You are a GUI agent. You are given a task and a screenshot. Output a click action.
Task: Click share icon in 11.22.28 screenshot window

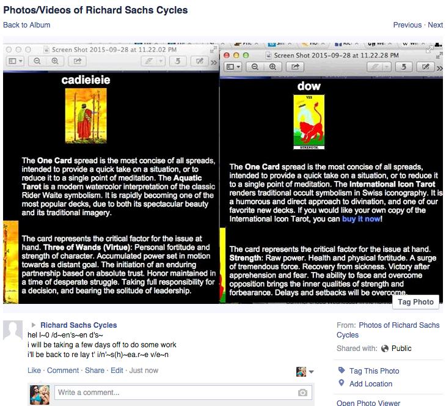pyautogui.click(x=295, y=67)
